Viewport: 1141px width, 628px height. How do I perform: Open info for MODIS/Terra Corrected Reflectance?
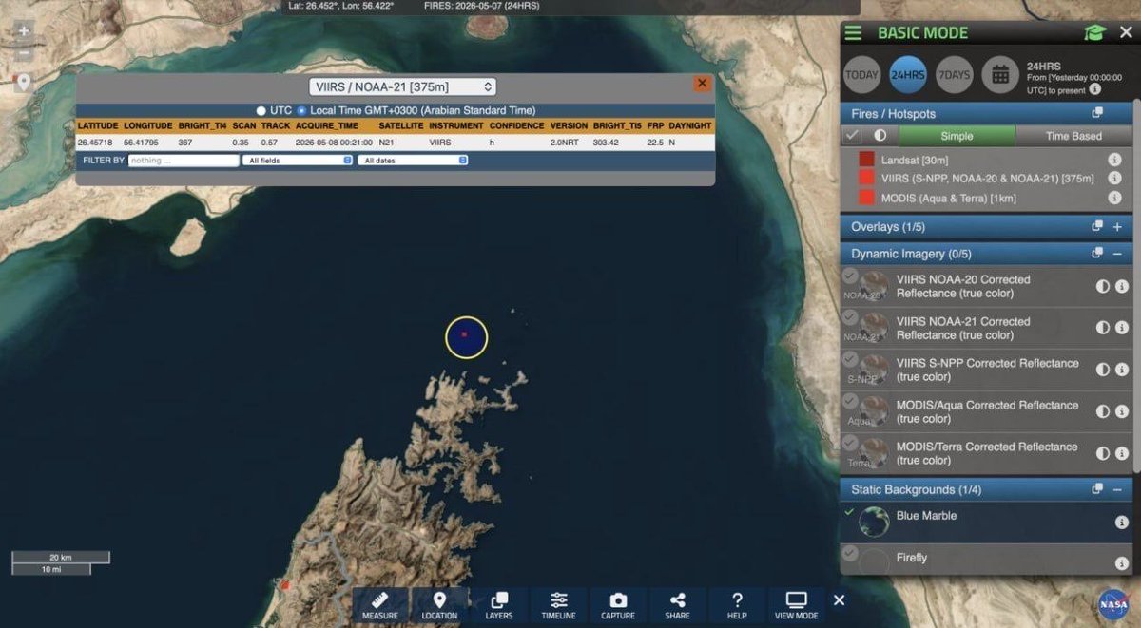pos(1122,453)
